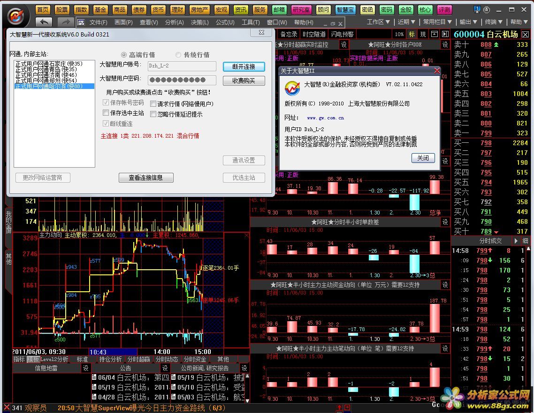
Task: Click the back arrow navigation icon
Action: pos(44,23)
